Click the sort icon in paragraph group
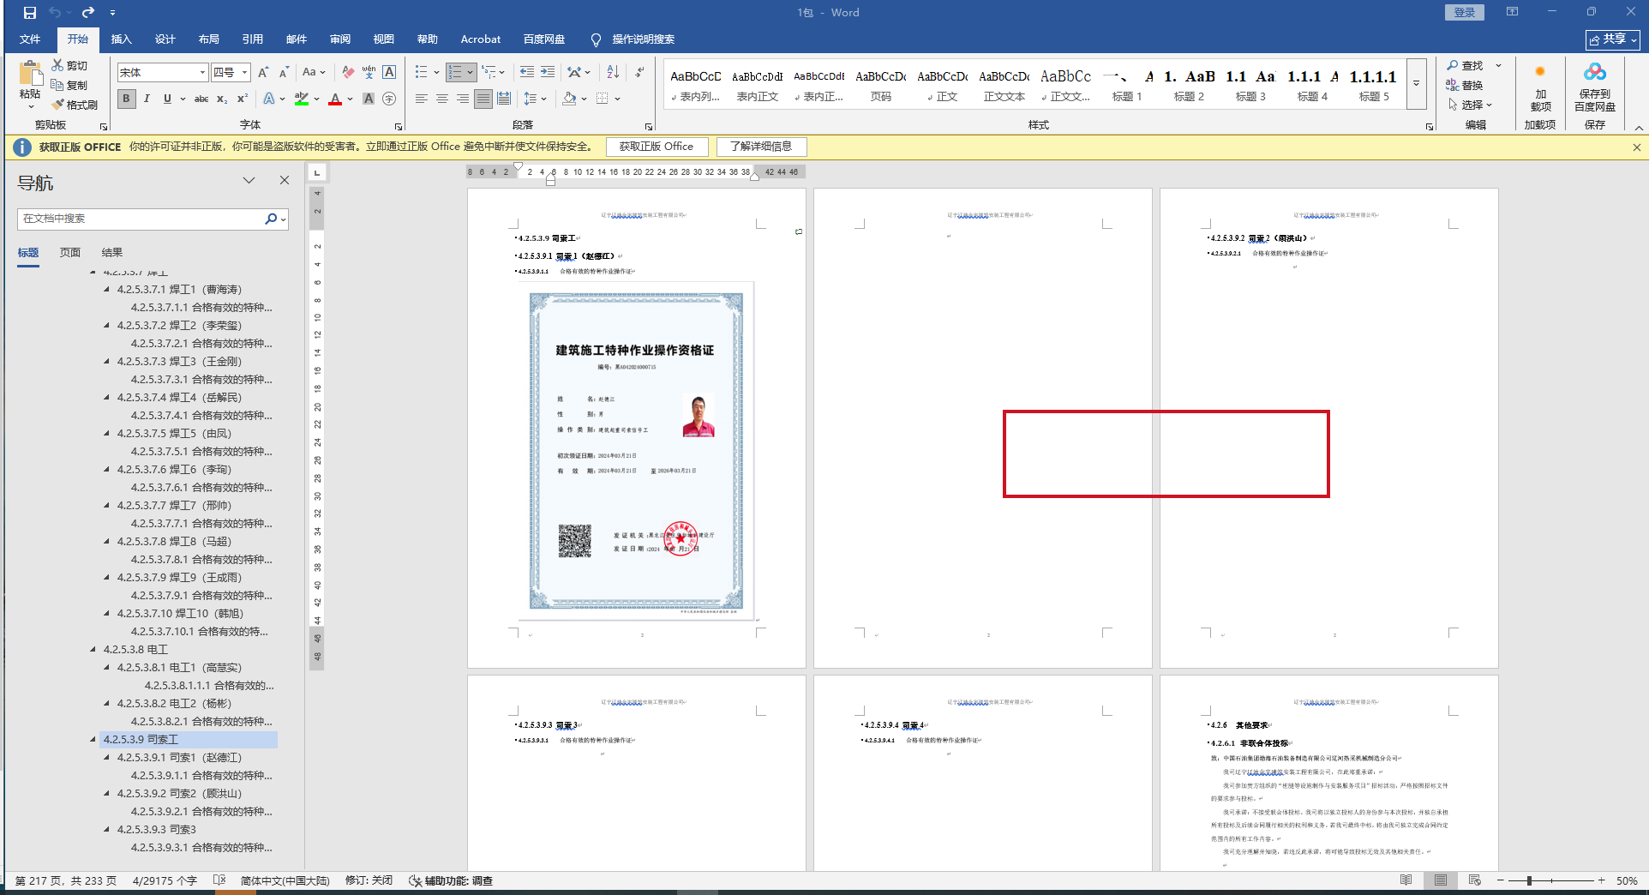Screen dimensions: 1649x895 (x=613, y=72)
